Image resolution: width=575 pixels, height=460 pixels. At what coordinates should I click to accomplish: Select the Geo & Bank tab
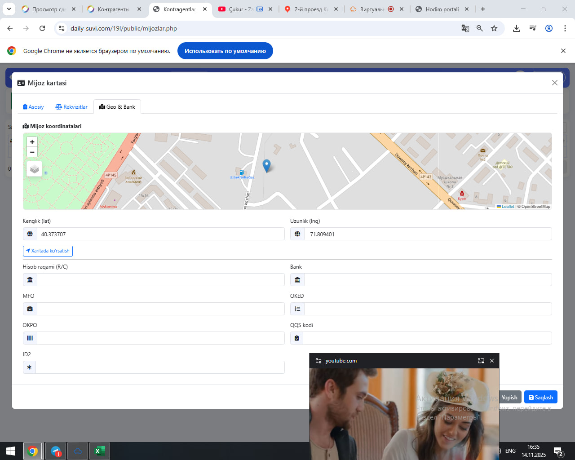click(x=117, y=107)
